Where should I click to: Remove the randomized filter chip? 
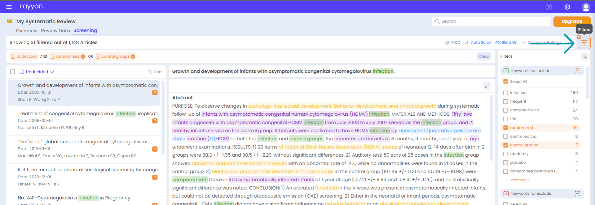point(83,56)
